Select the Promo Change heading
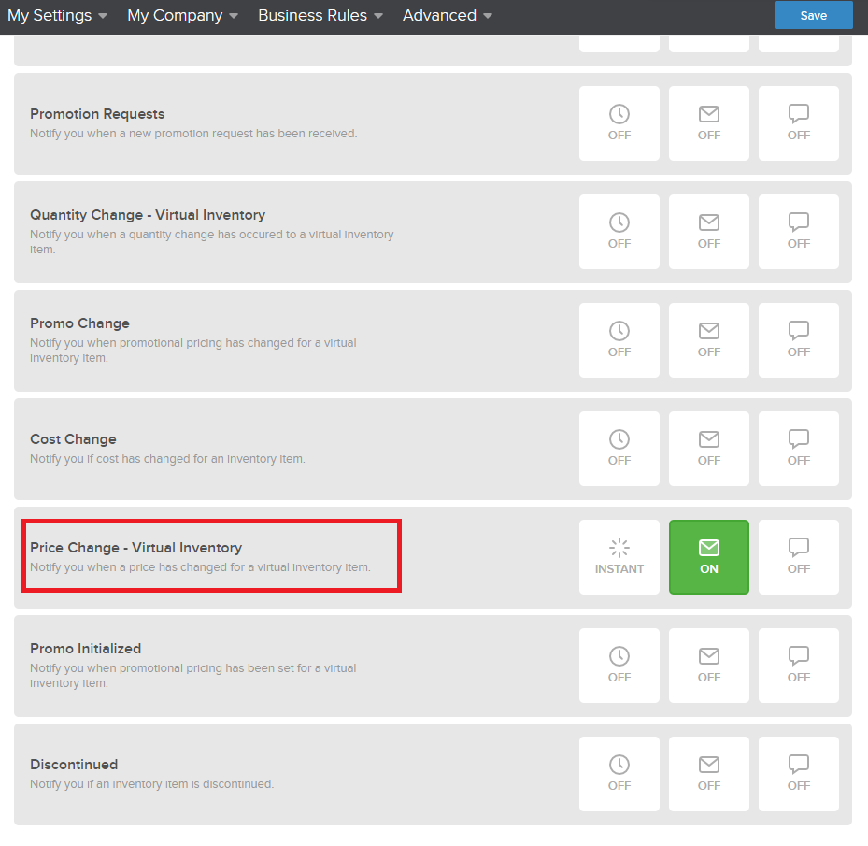 click(79, 323)
